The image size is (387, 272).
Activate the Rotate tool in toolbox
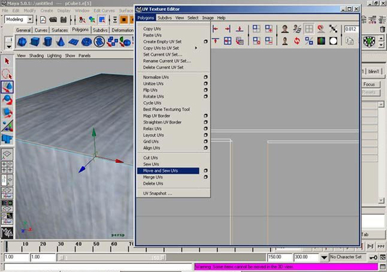(x=7, y=100)
